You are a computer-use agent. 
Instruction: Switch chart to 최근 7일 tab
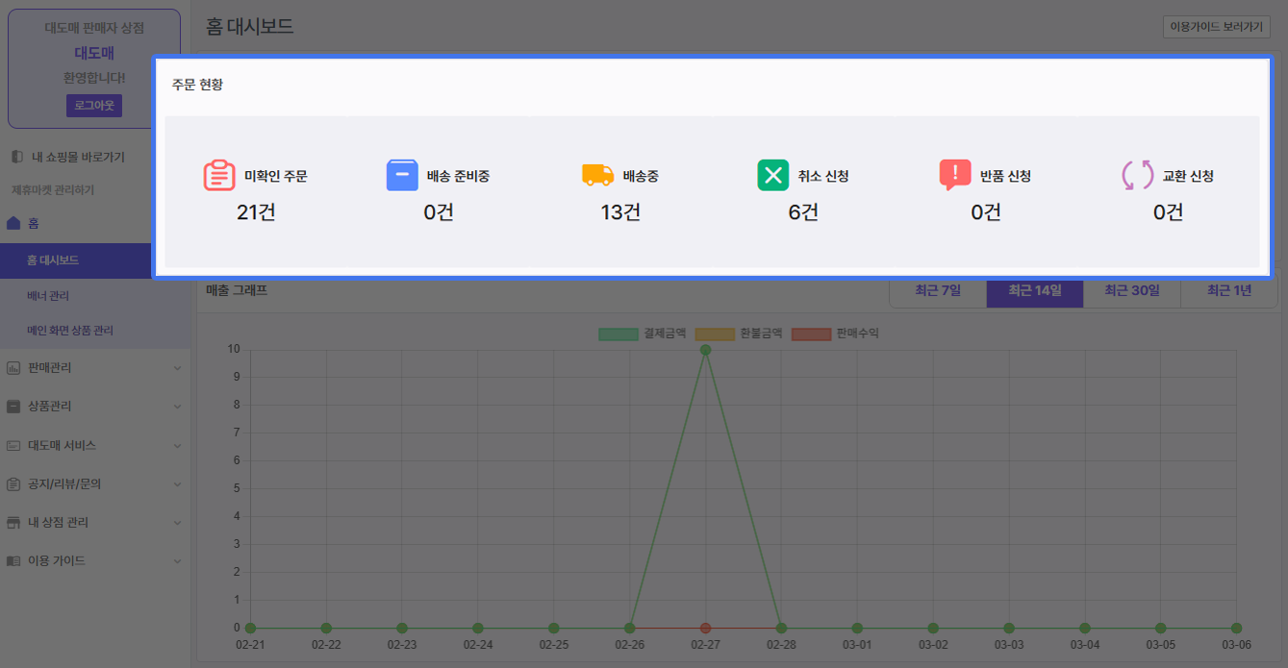click(938, 291)
